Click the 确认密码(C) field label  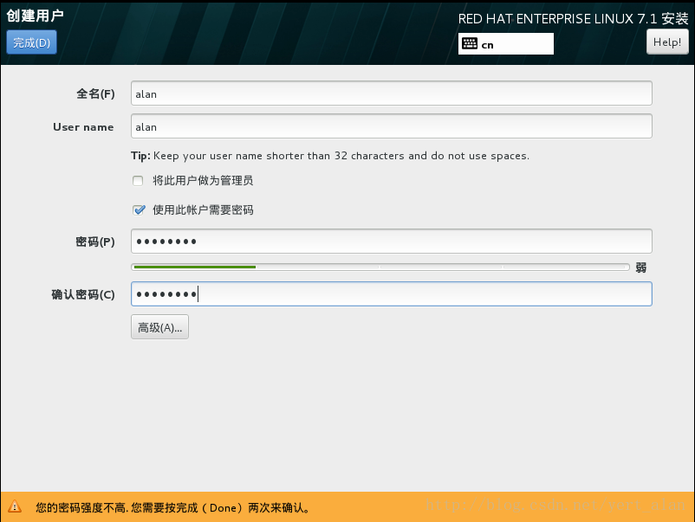click(x=83, y=294)
